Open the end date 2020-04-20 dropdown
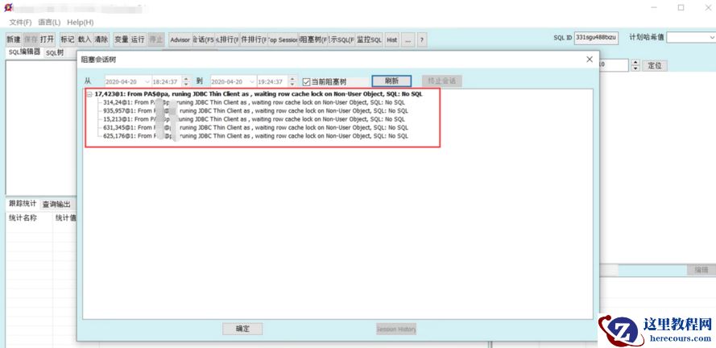The width and height of the screenshot is (716, 348). tap(252, 81)
